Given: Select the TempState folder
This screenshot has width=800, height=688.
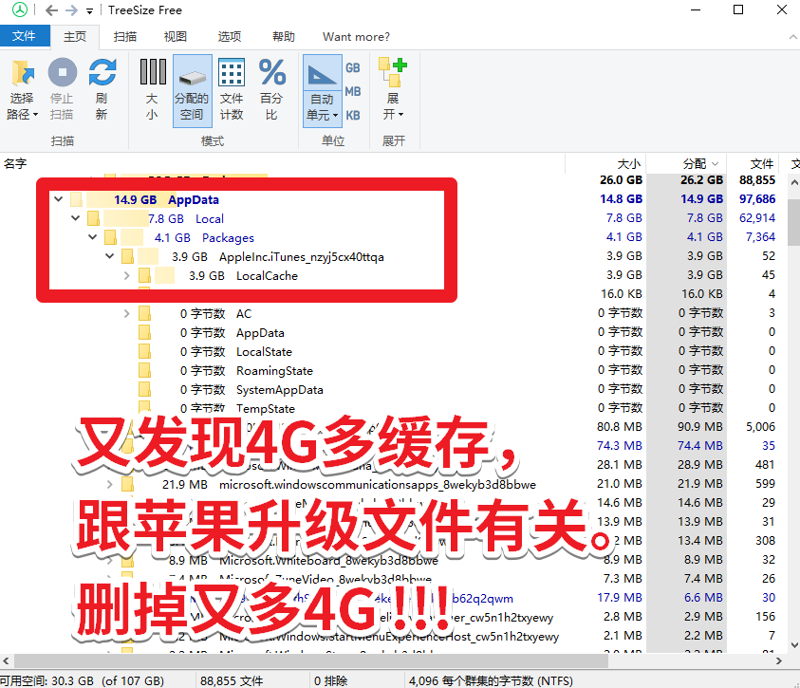Looking at the screenshot, I should click(x=266, y=408).
